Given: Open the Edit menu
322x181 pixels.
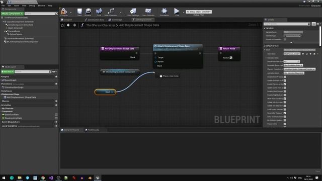Looking at the screenshot, I should [x=9, y=6].
